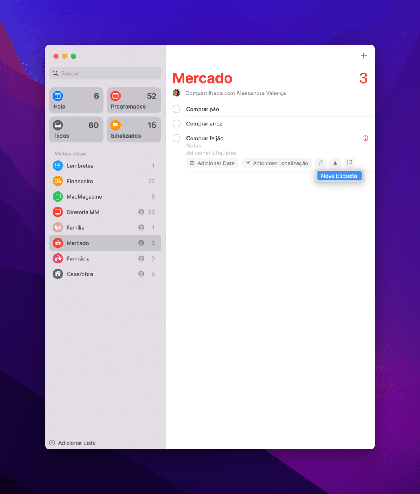420x494 pixels.
Task: Click the Adicionar Localização button
Action: click(x=277, y=163)
